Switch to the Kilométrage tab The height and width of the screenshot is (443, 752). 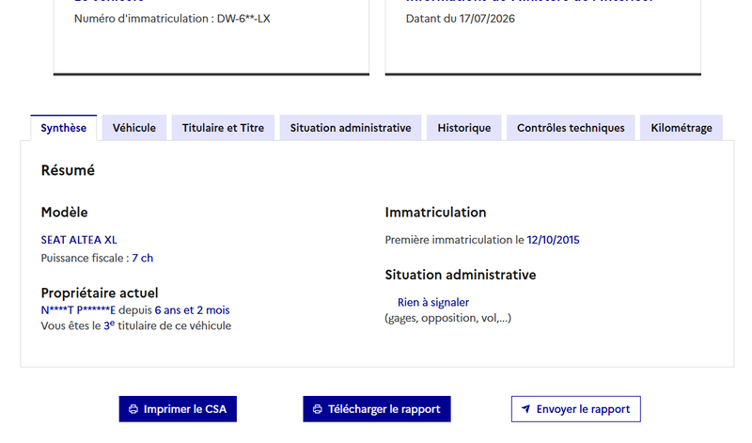(x=681, y=128)
